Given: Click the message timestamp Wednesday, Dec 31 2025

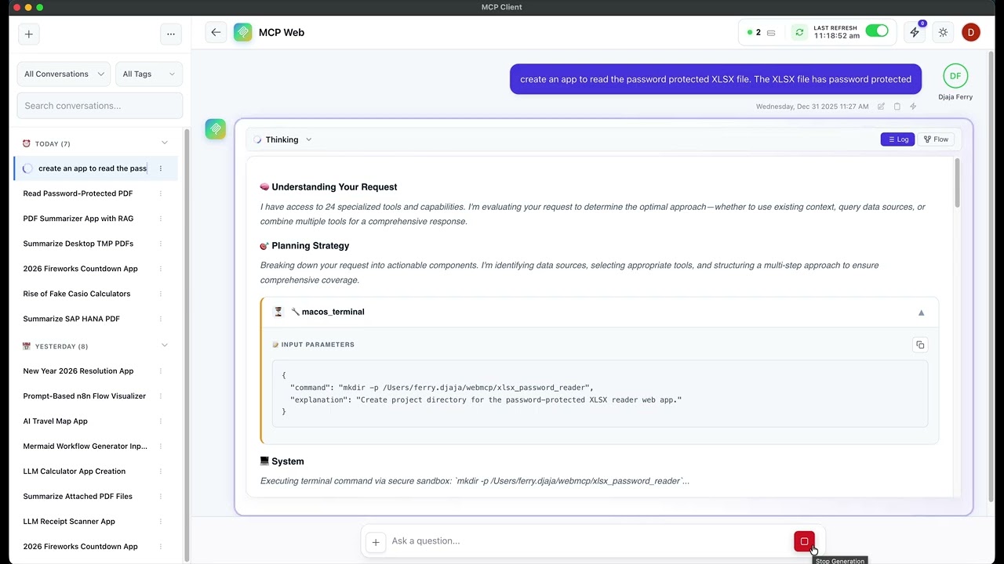Looking at the screenshot, I should click(812, 107).
